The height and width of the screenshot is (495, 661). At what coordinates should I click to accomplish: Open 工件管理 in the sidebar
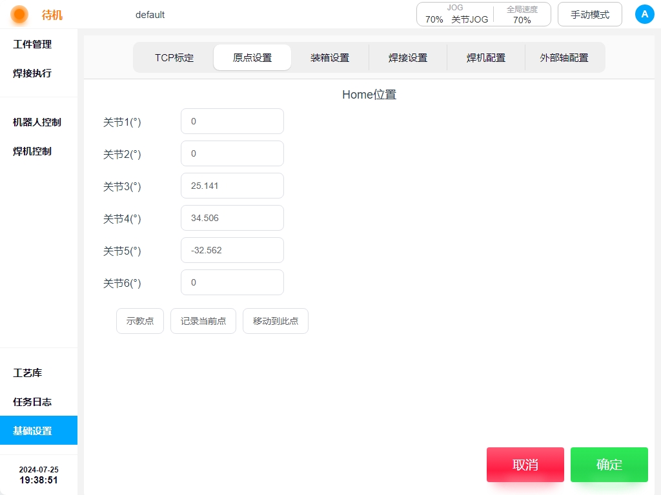pyautogui.click(x=32, y=44)
